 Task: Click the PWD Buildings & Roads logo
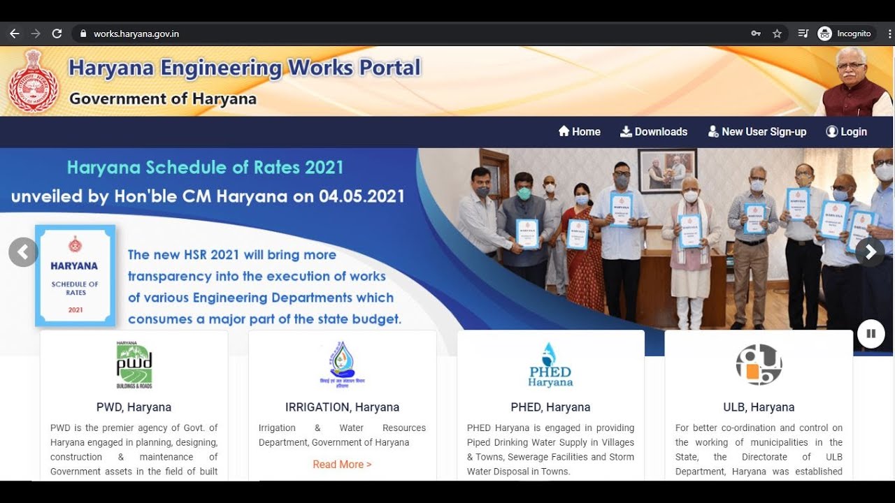pos(134,365)
